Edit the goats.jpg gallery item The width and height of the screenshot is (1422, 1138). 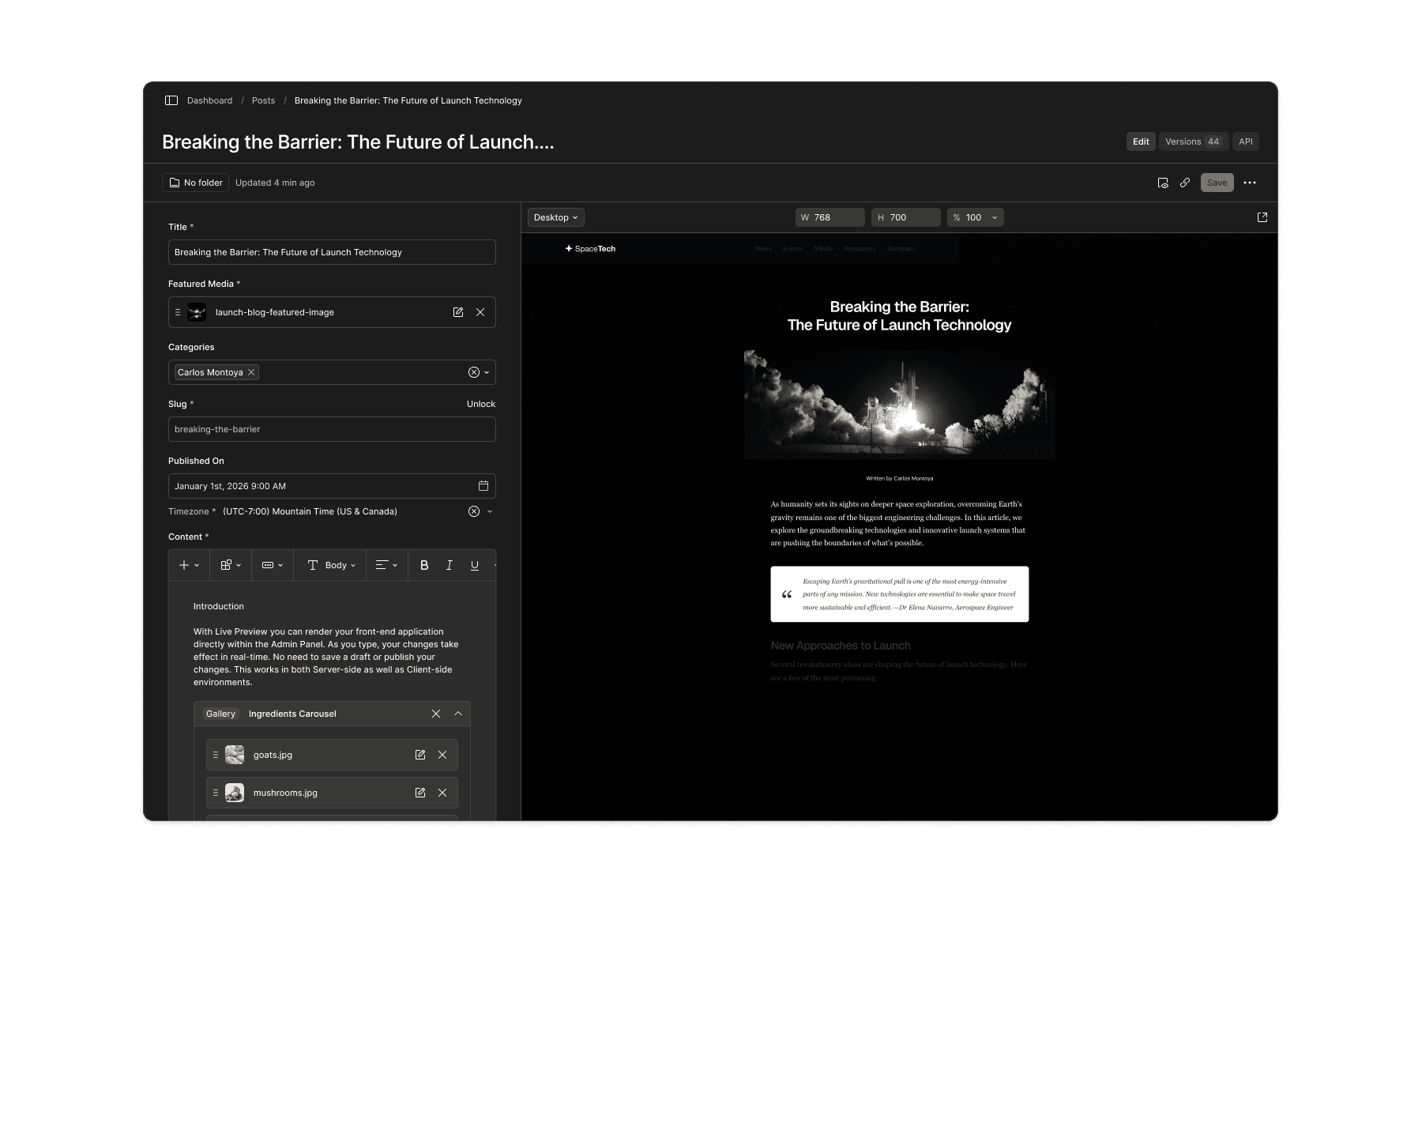(420, 755)
